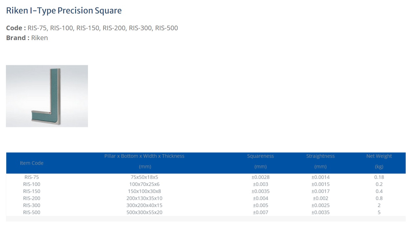Screen dimensions: 408x231
Task: Click the 300x200x40x15 dimensions cell
Action: 144,205
